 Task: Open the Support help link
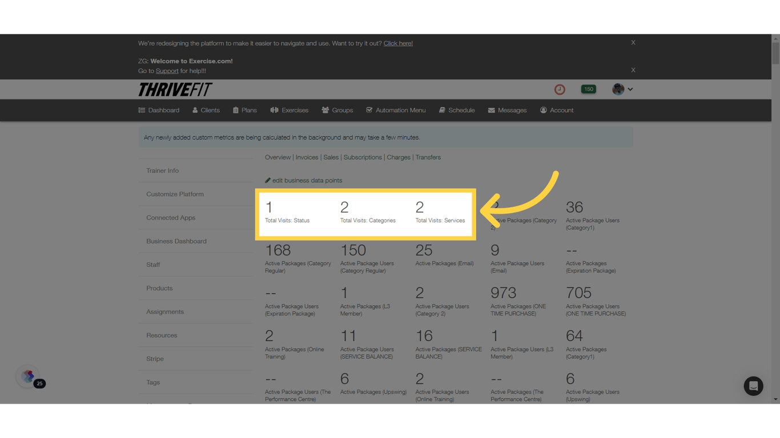pyautogui.click(x=167, y=71)
